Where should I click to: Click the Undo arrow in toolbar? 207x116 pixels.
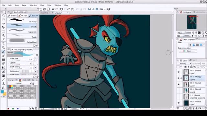(x=53, y=9)
